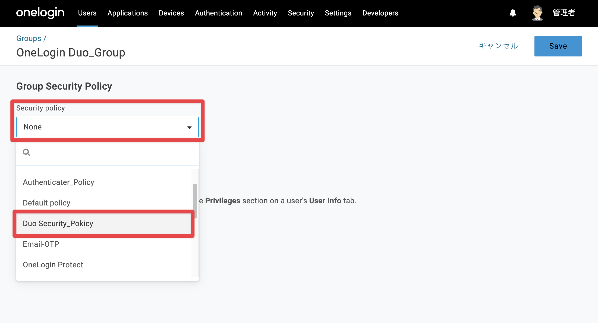598x323 pixels.
Task: Click the admin user avatar
Action: pyautogui.click(x=537, y=13)
